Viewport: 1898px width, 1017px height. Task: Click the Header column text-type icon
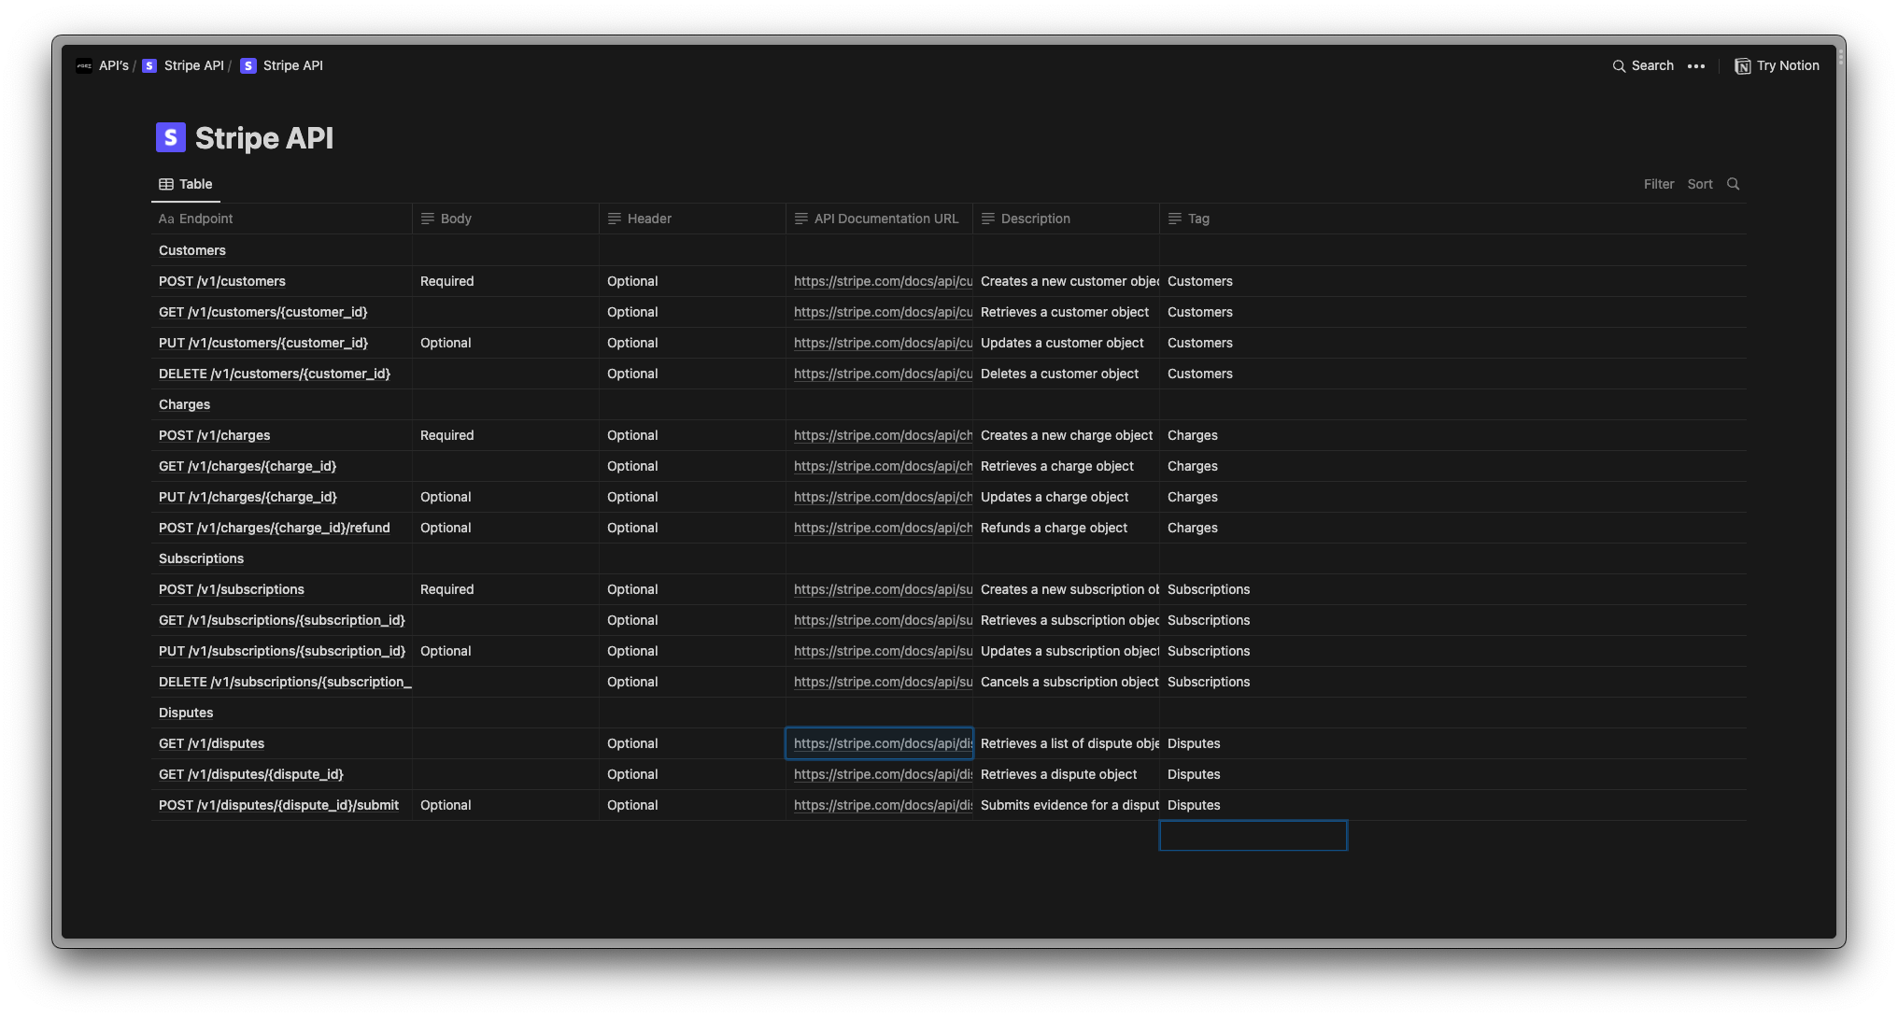615,219
